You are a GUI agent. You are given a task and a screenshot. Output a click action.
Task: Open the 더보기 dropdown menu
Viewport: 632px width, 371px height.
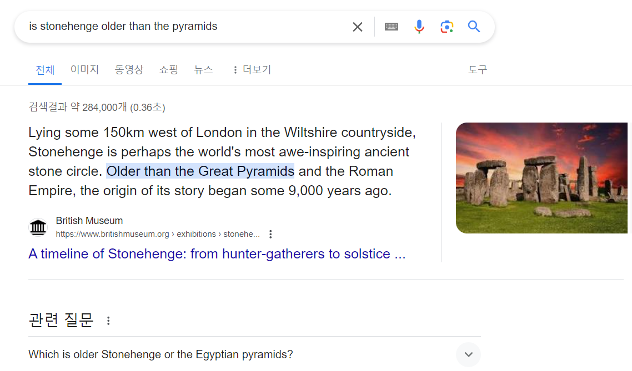click(x=252, y=70)
